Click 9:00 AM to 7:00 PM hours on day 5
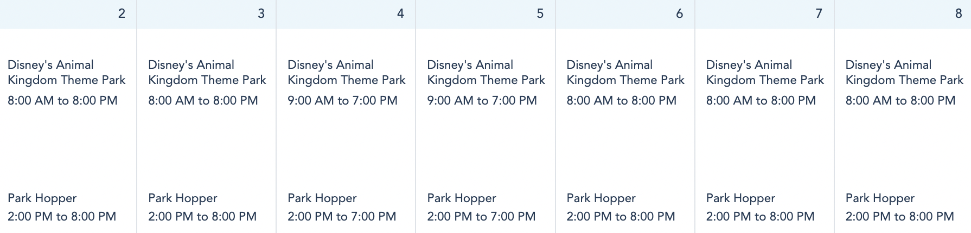 click(x=482, y=101)
